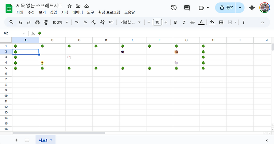Open the text color picker

point(201,22)
